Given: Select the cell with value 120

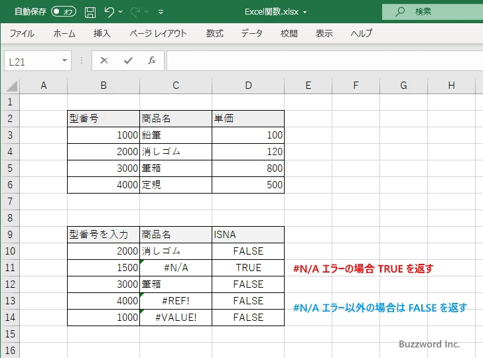Looking at the screenshot, I should point(248,152).
